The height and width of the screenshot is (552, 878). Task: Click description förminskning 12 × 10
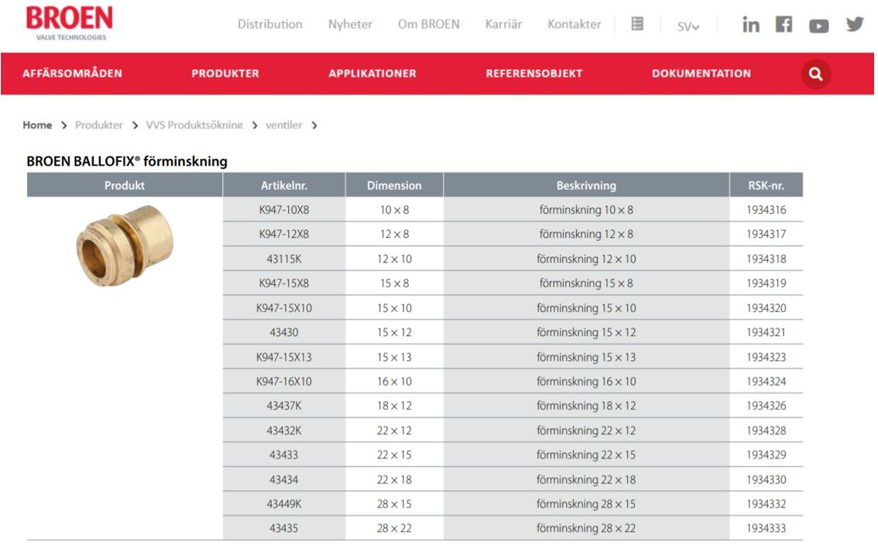[586, 259]
